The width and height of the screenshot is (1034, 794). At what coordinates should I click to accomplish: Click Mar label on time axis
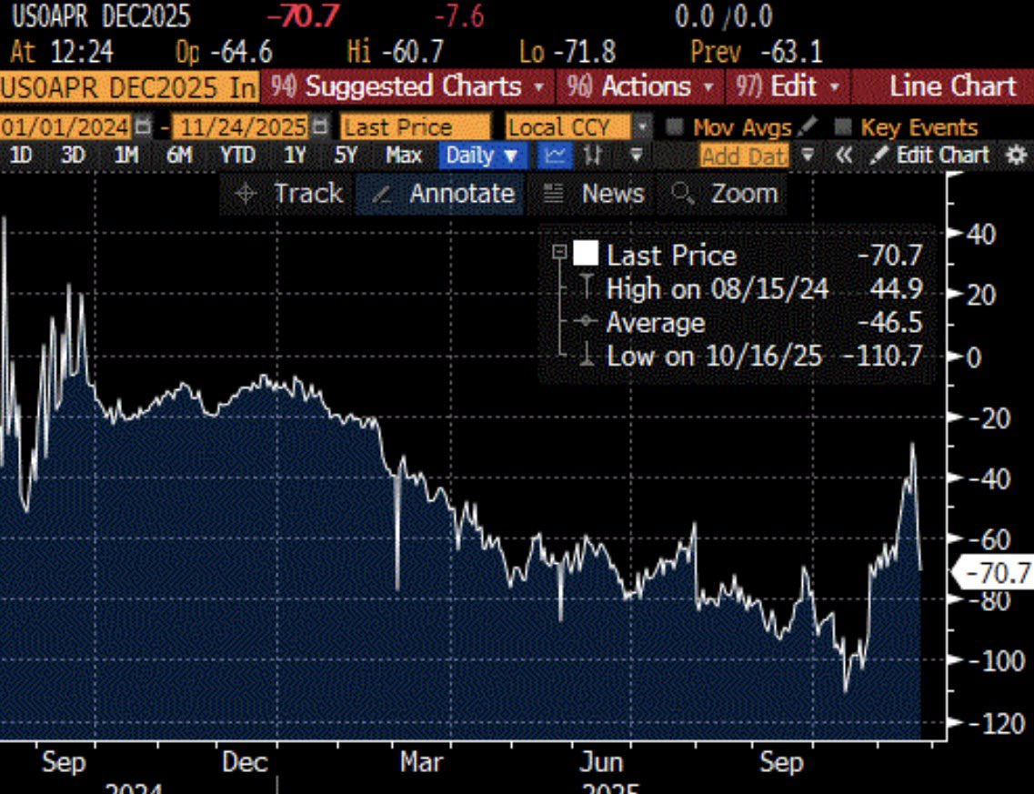tap(421, 762)
